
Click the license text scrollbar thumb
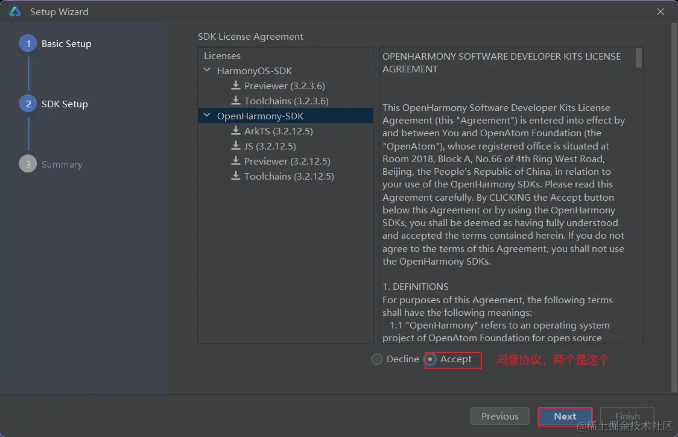(639, 57)
